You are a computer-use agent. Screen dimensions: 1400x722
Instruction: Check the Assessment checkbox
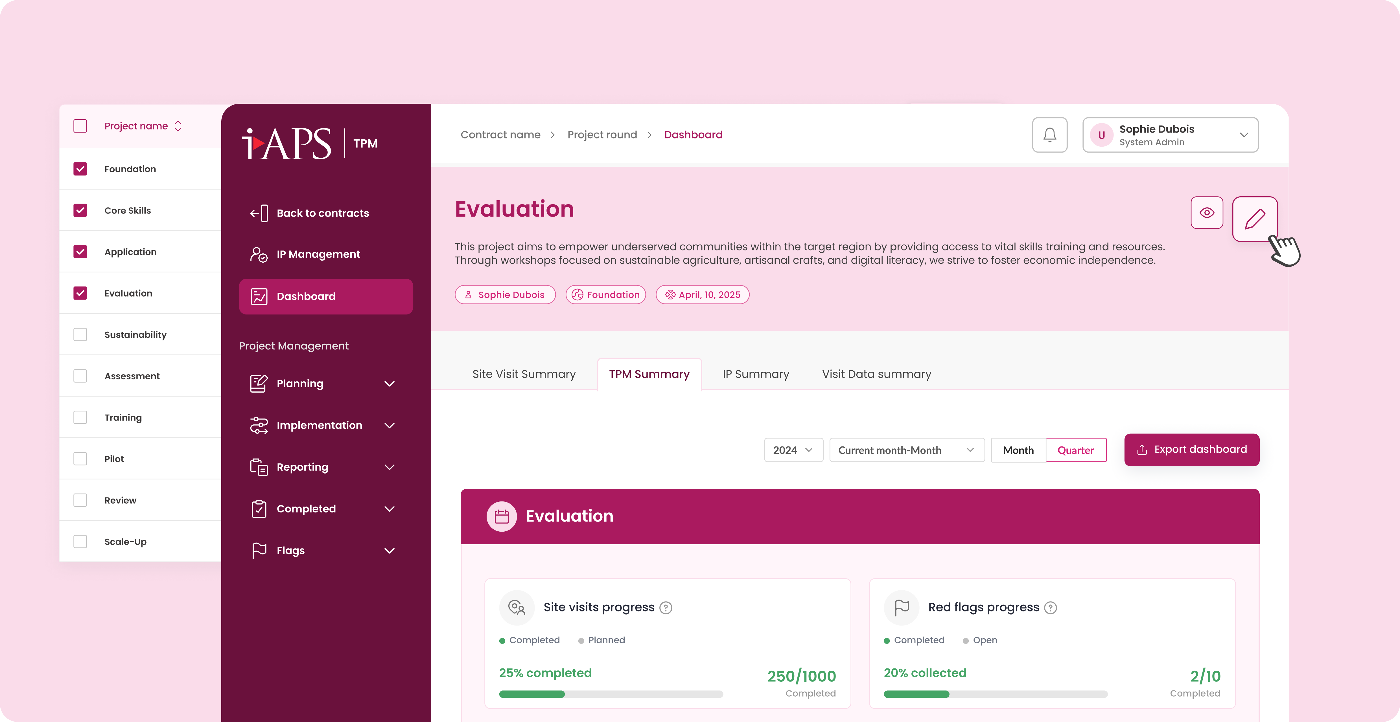[80, 376]
